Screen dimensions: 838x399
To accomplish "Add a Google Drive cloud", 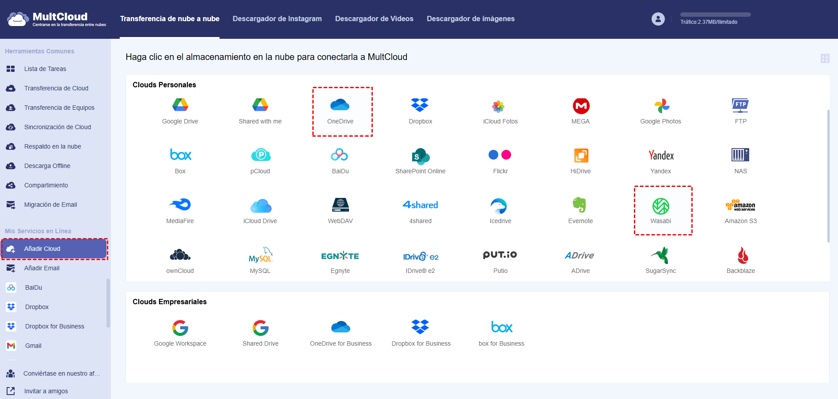I will coord(180,111).
